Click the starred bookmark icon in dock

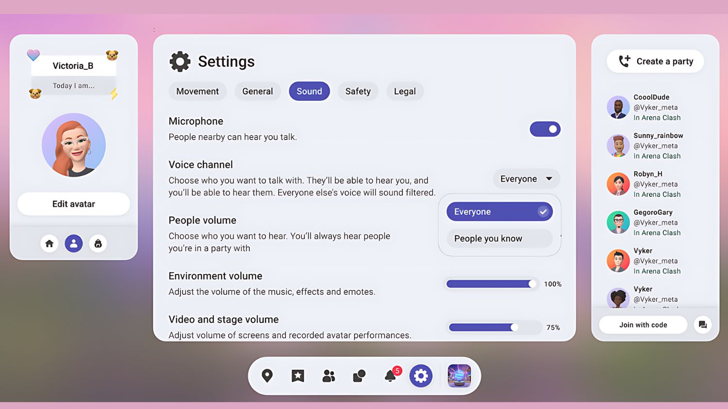pyautogui.click(x=298, y=376)
